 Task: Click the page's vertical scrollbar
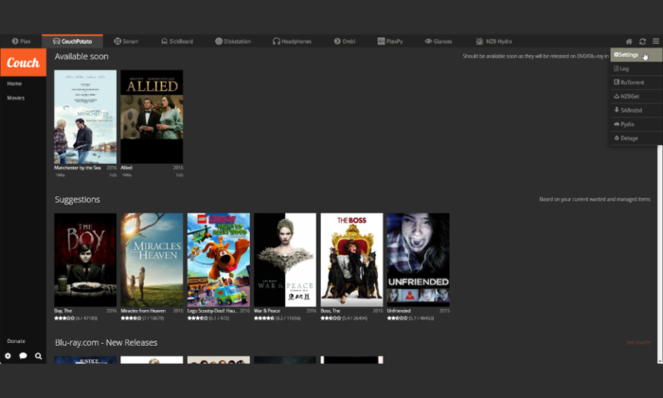(x=659, y=254)
